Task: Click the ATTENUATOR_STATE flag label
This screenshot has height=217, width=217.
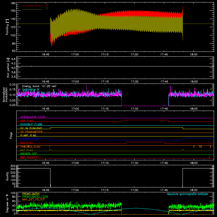Action: tap(33, 117)
